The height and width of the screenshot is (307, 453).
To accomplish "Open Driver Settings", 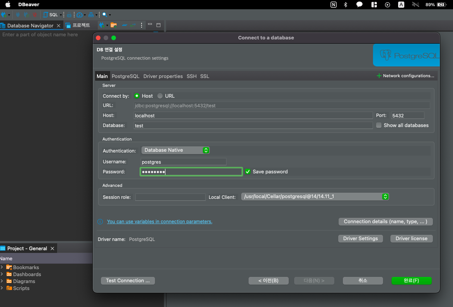I will click(360, 239).
